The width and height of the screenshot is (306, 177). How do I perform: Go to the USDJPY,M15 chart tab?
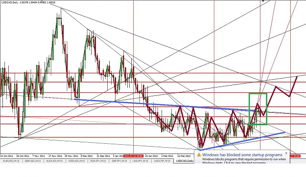point(141,161)
